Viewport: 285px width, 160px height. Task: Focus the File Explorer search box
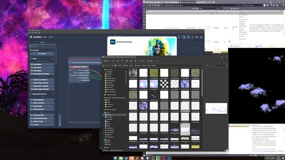pos(218,65)
